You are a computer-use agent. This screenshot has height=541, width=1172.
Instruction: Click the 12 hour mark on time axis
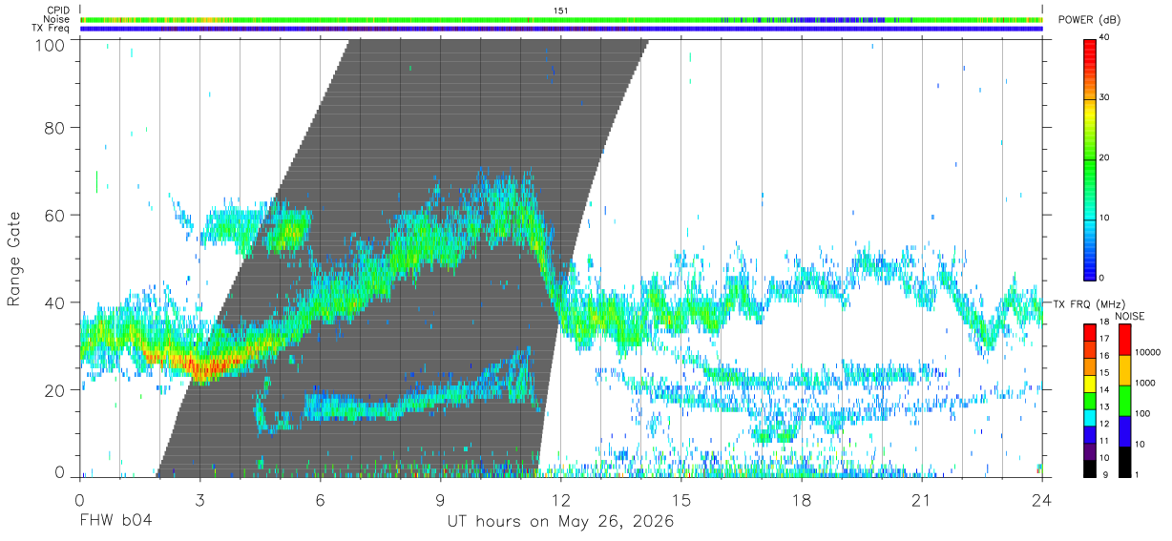560,499
